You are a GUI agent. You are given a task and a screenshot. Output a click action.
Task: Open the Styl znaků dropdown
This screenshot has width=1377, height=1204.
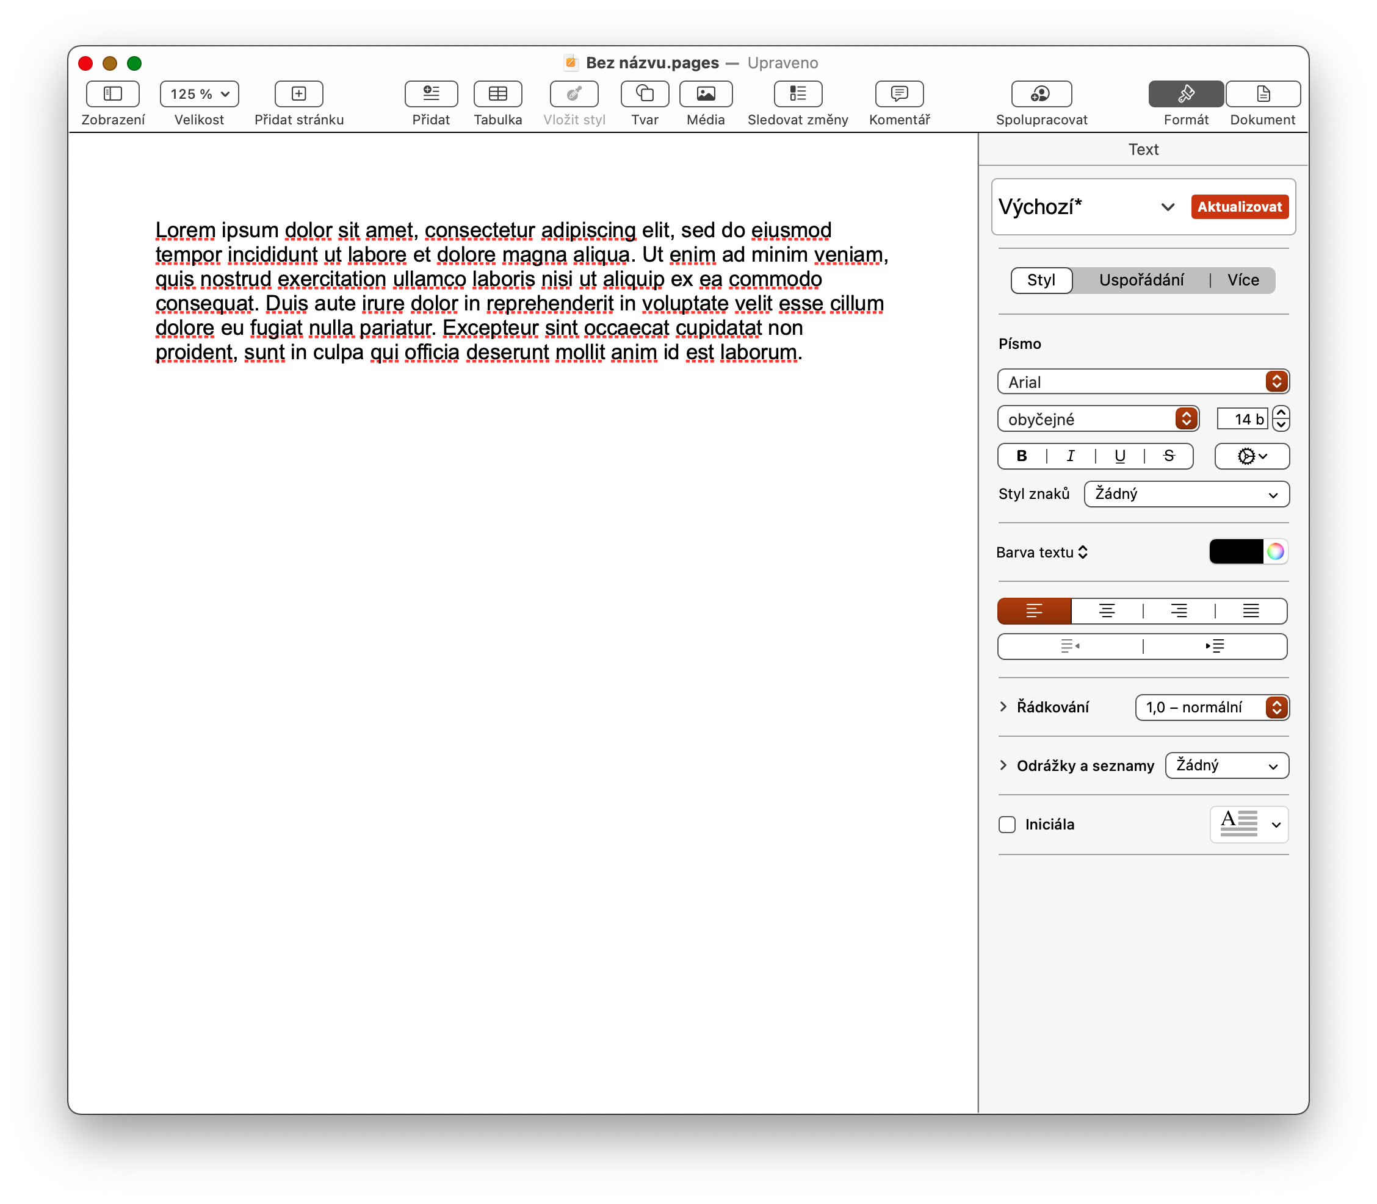tap(1186, 494)
